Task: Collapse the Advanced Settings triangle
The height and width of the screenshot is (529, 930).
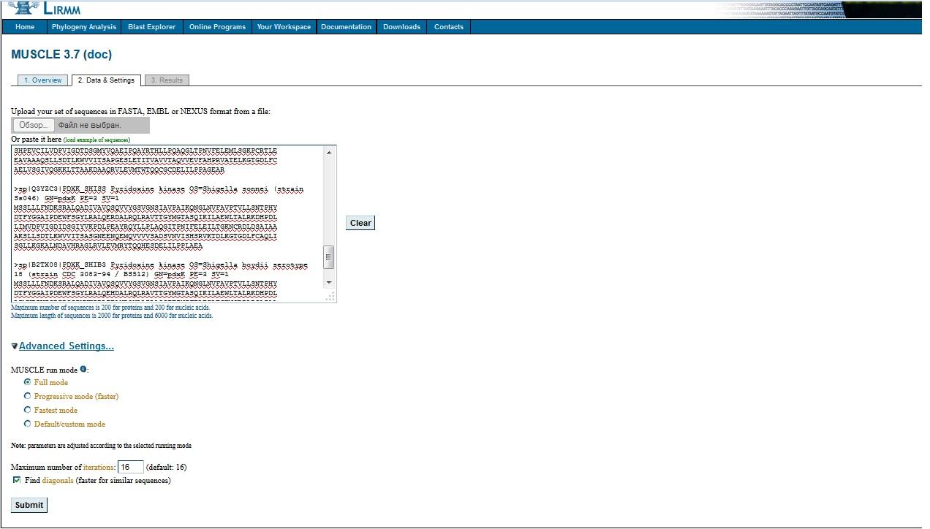Action: (15, 346)
